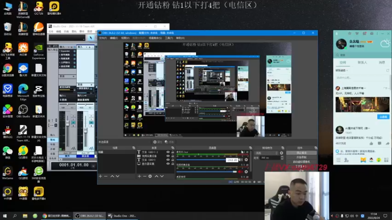Viewport: 392px width, 220px height.
Task: Mute 麦克风/Aux speaker icon in mixer
Action: (x=241, y=160)
